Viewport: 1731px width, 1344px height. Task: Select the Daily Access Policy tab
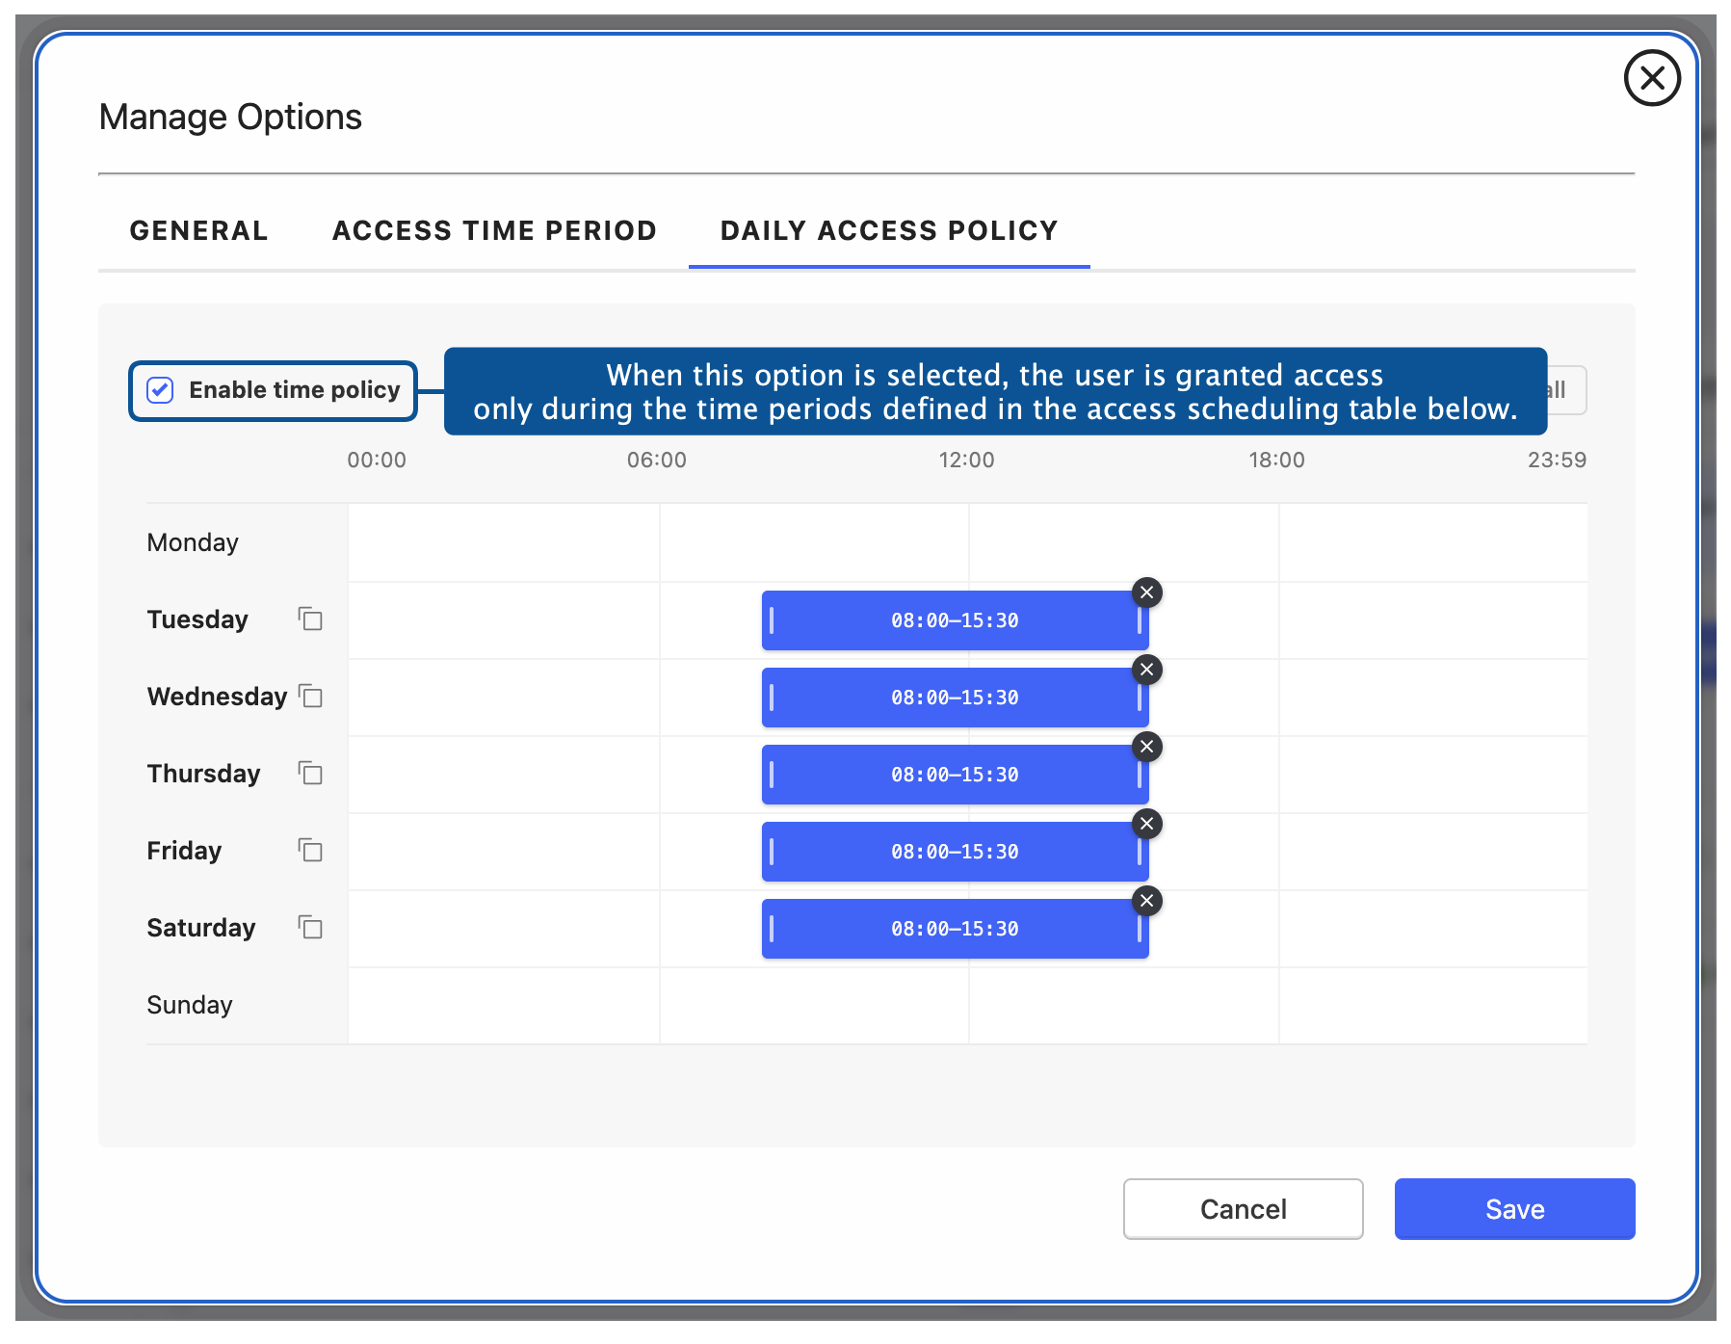[x=889, y=231]
